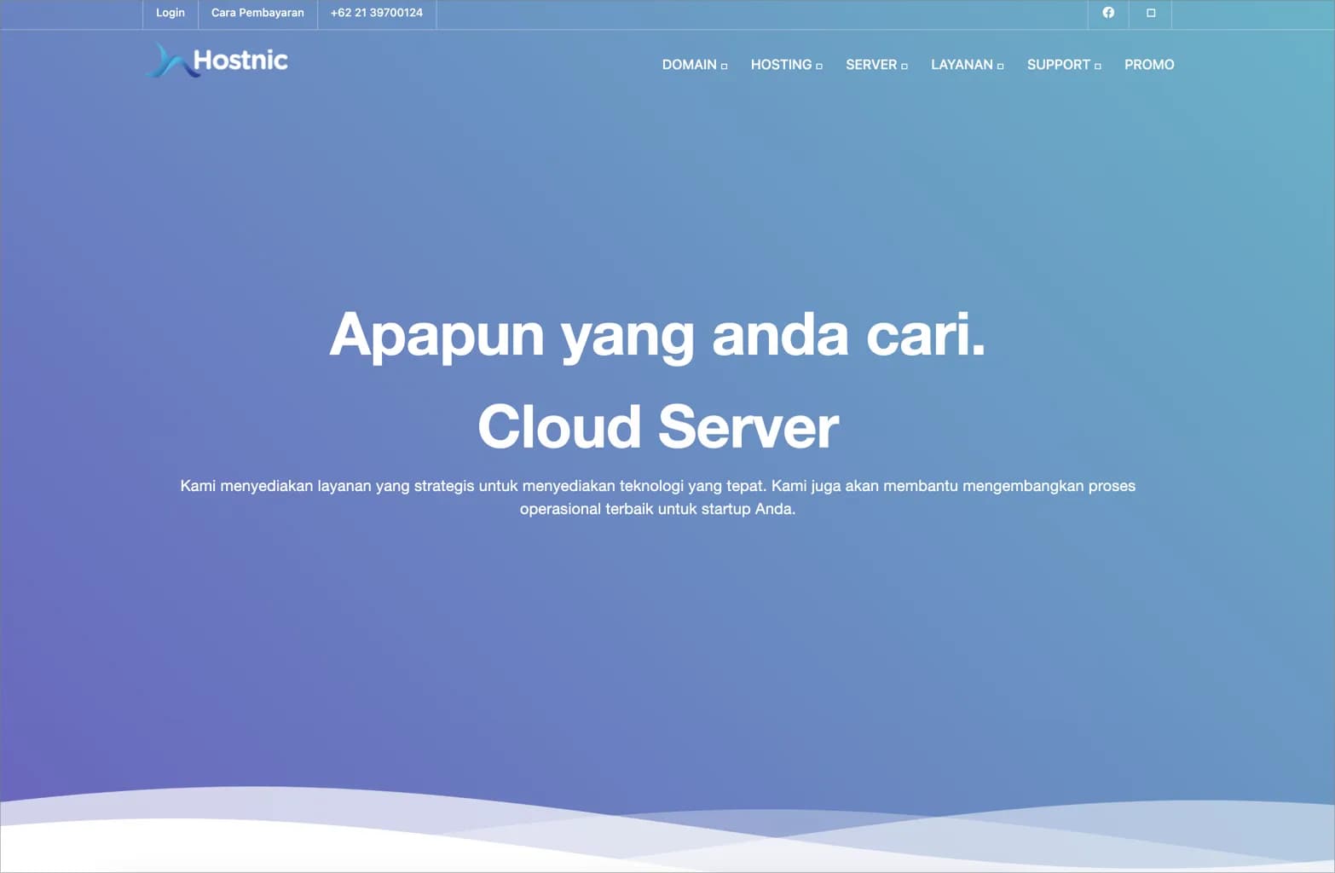Image resolution: width=1335 pixels, height=873 pixels.
Task: Open the PROMO page
Action: (1148, 64)
